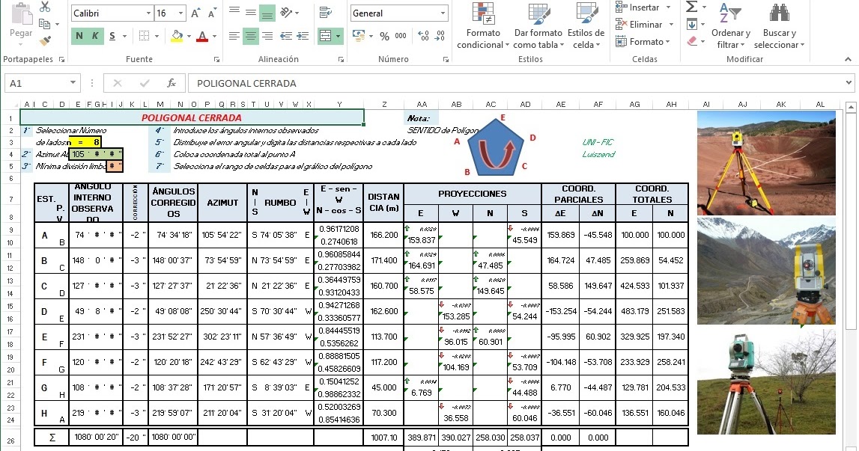Open Formato condicional menu

point(483,25)
